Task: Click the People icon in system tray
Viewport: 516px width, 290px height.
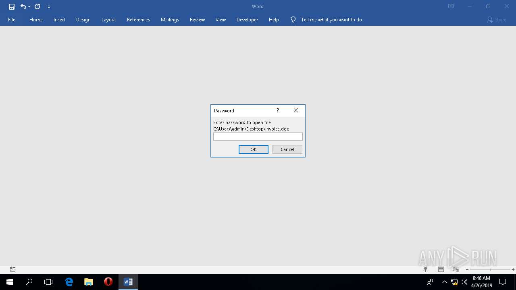Action: (430, 282)
